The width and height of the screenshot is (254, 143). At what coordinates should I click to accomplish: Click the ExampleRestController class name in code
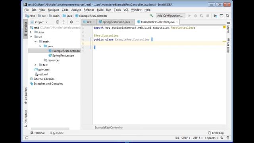[x=132, y=40]
